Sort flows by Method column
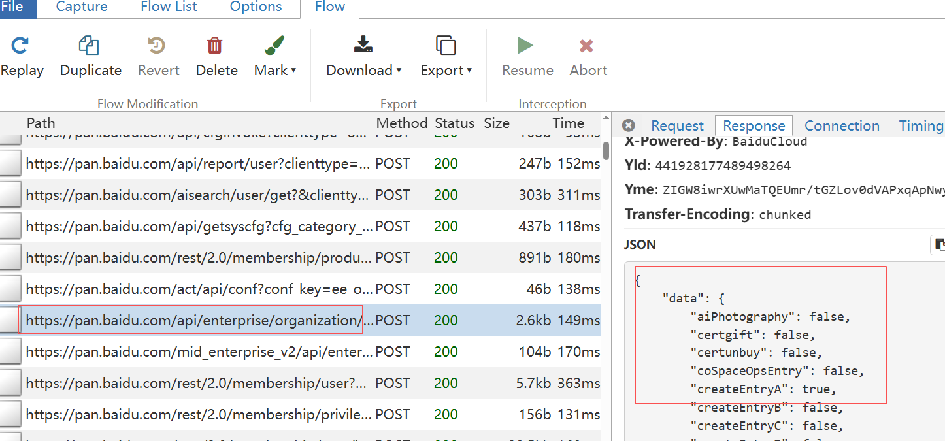 [x=401, y=123]
